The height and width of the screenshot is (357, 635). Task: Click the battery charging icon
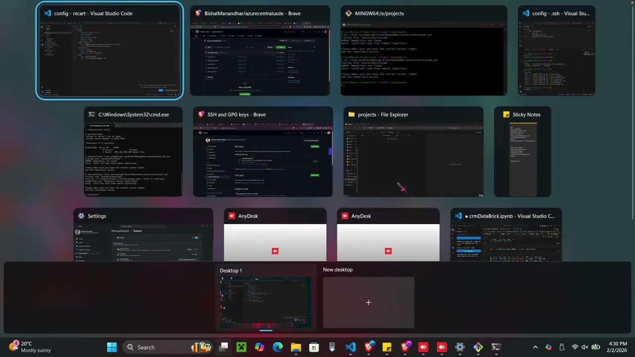[x=596, y=347]
